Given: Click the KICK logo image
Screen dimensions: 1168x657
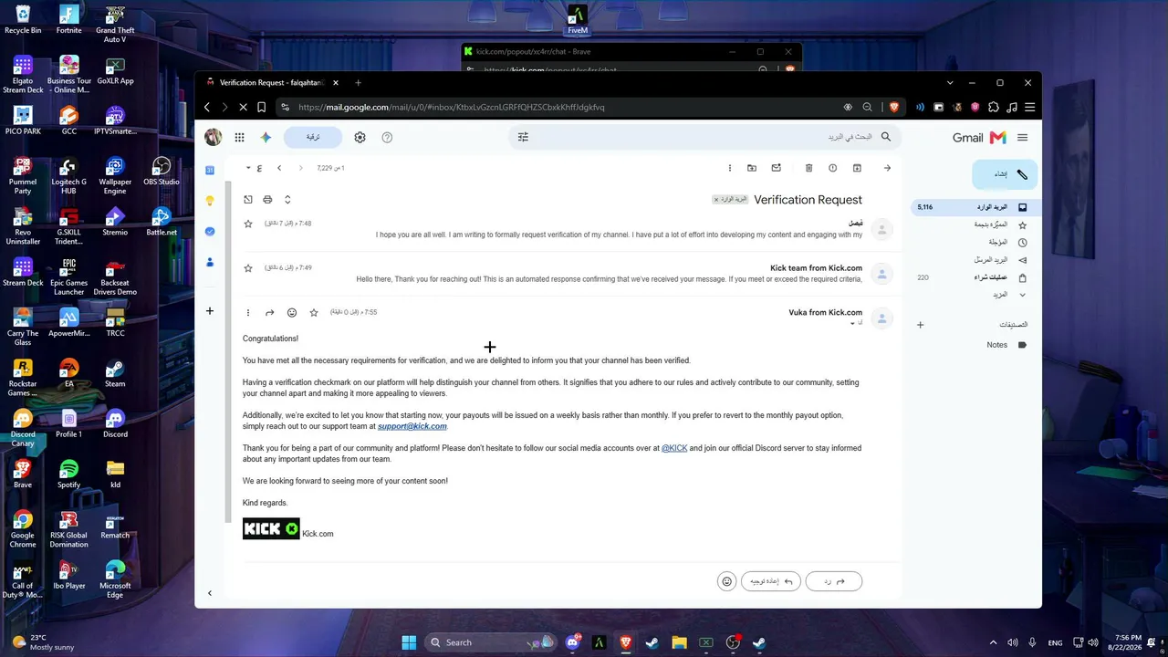Looking at the screenshot, I should tap(271, 528).
